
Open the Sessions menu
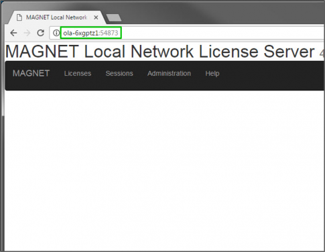click(119, 73)
